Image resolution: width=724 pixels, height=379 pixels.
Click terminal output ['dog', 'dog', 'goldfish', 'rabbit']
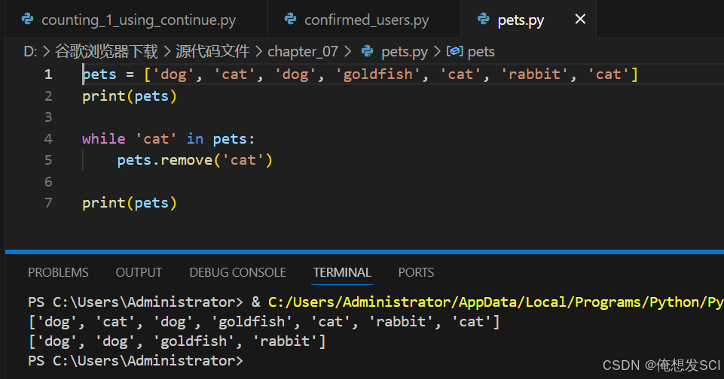(x=177, y=341)
